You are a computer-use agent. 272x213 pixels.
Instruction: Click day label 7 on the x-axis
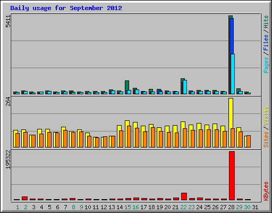(x=65, y=207)
